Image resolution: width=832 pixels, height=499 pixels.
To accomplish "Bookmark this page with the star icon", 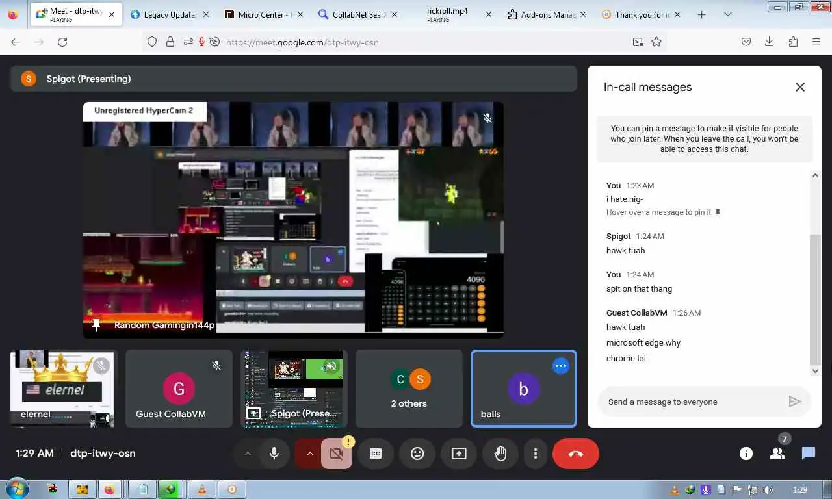I will point(656,42).
